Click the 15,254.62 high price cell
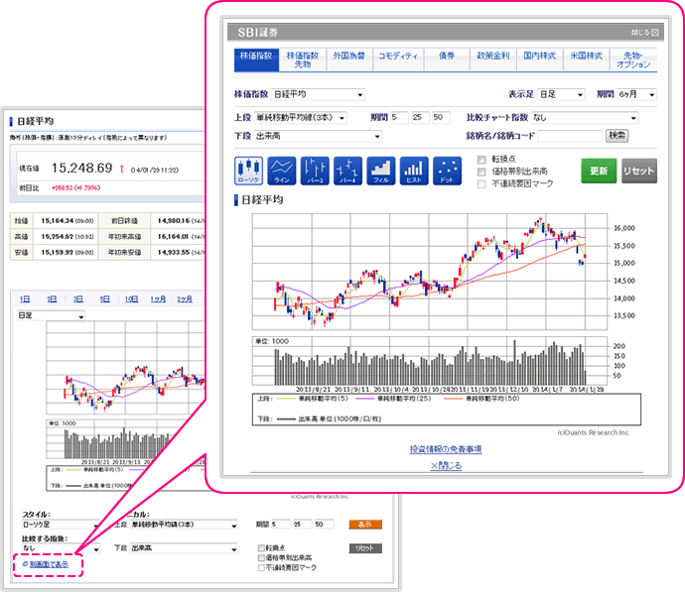This screenshot has height=592, width=685. coord(68,237)
